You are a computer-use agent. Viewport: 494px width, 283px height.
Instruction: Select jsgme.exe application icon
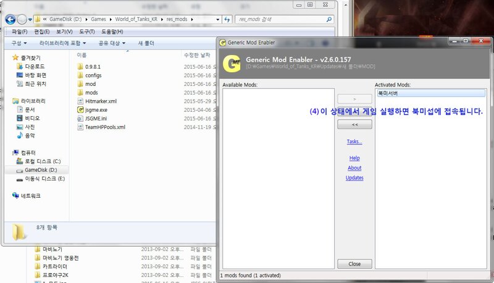(x=80, y=109)
